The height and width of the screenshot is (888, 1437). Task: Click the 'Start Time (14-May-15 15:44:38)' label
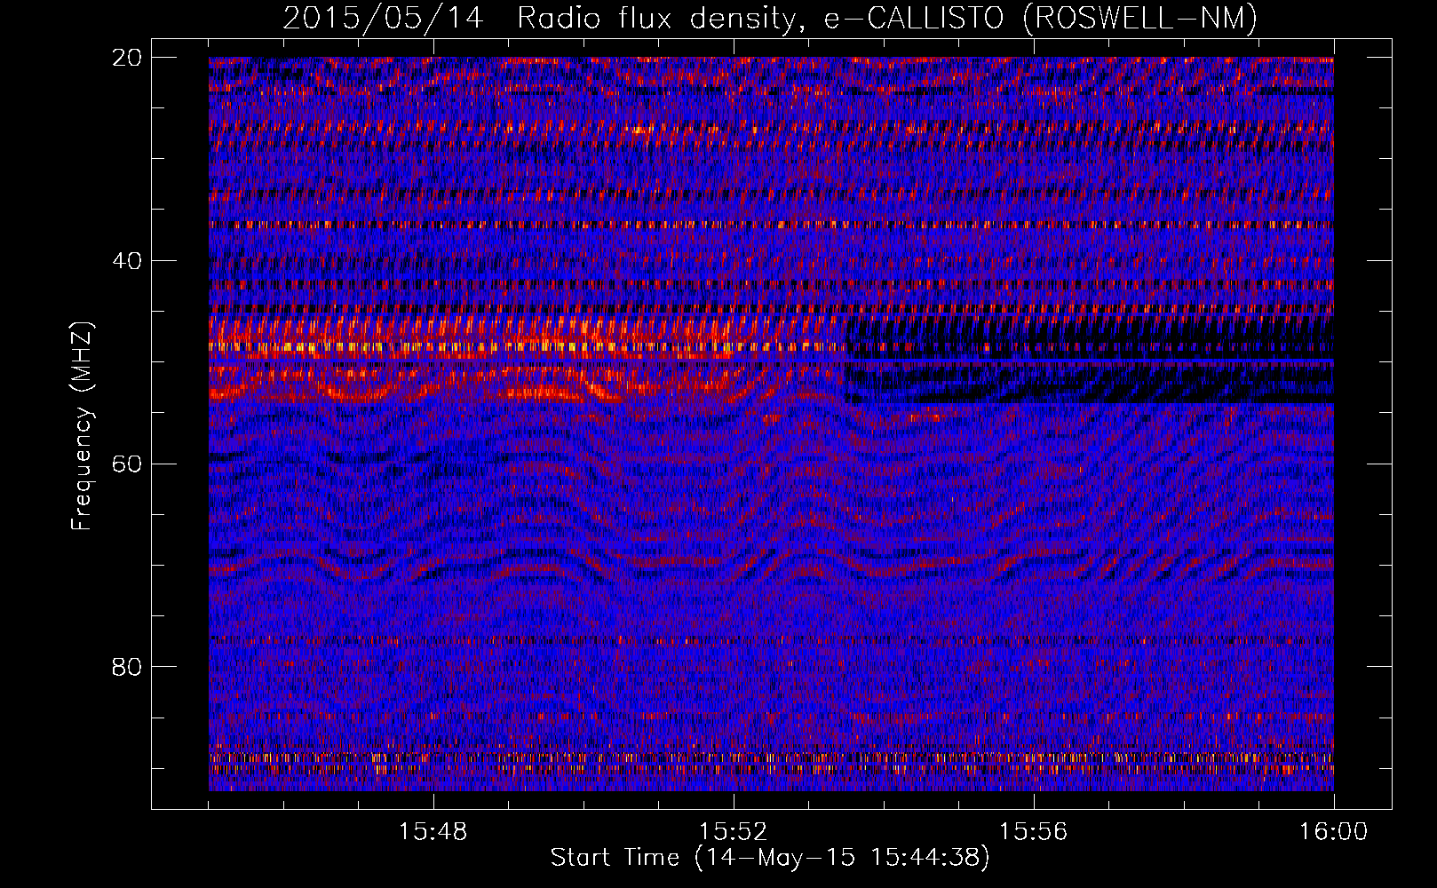[x=769, y=858]
